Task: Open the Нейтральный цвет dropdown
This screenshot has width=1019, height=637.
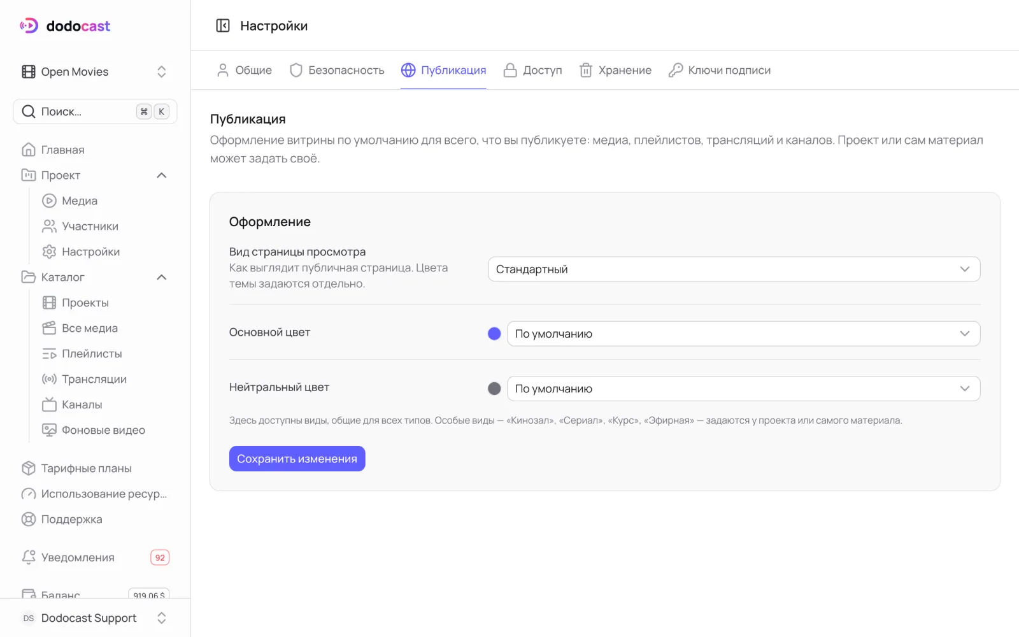Action: click(x=743, y=389)
